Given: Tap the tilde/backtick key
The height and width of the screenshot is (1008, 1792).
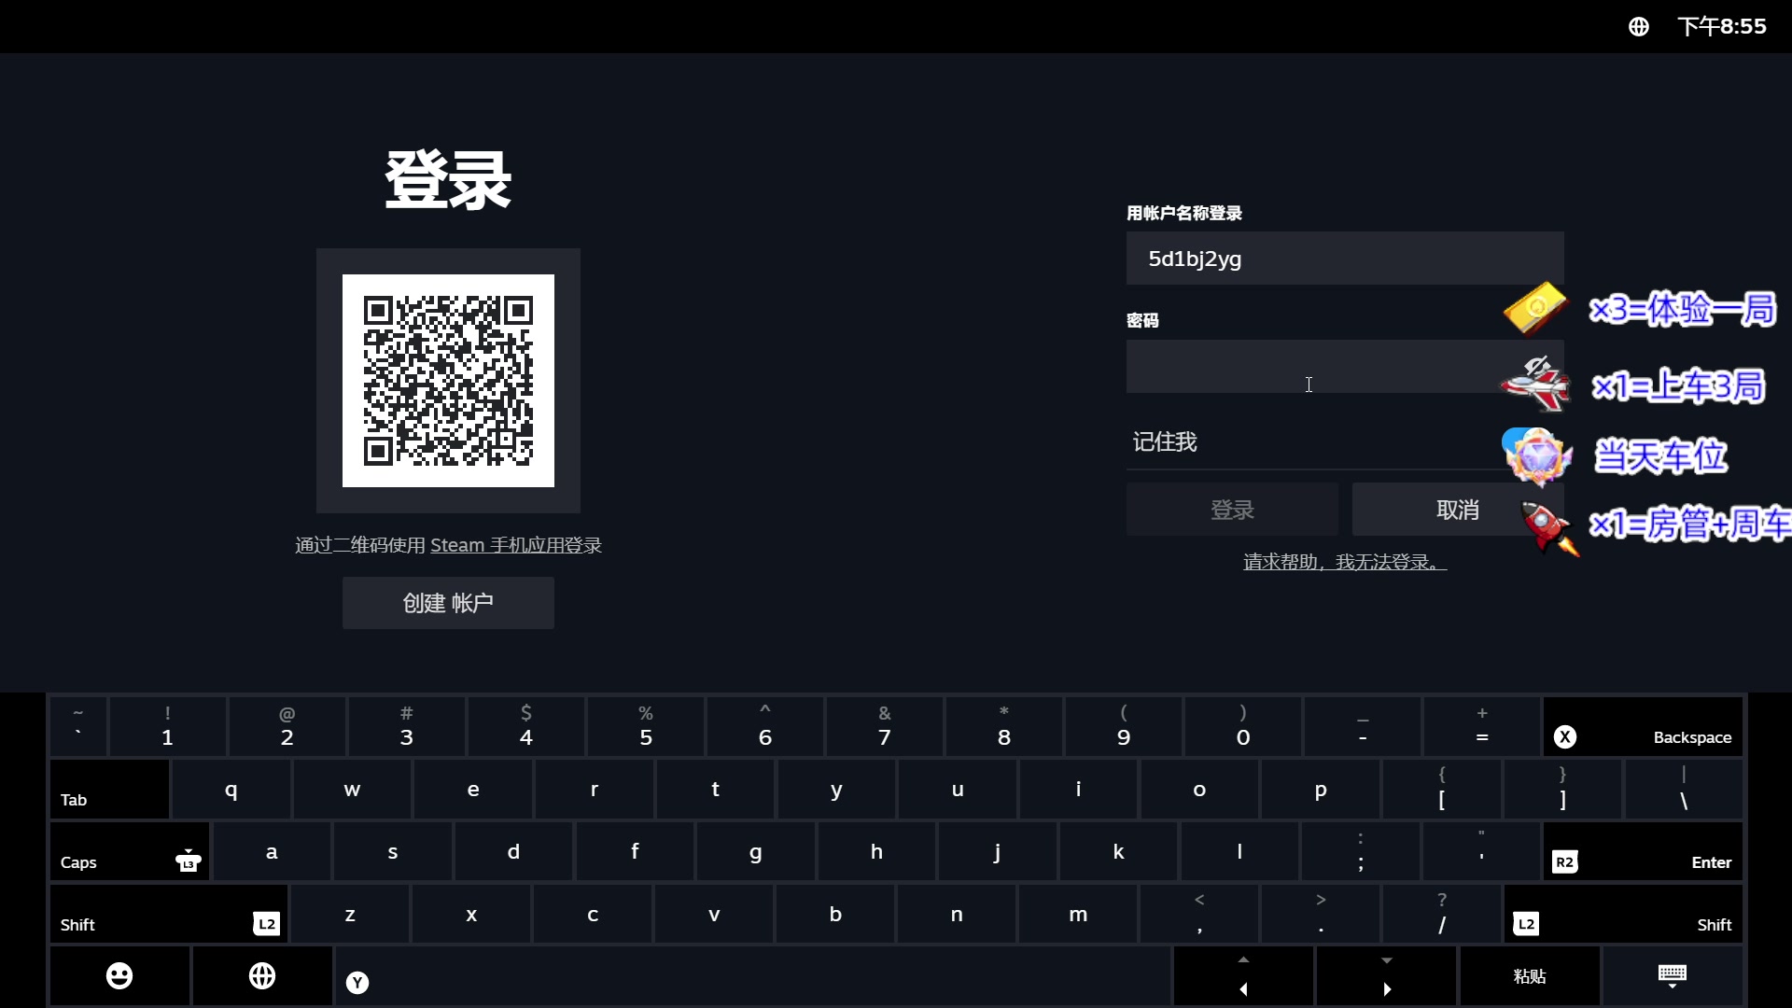Looking at the screenshot, I should point(78,727).
